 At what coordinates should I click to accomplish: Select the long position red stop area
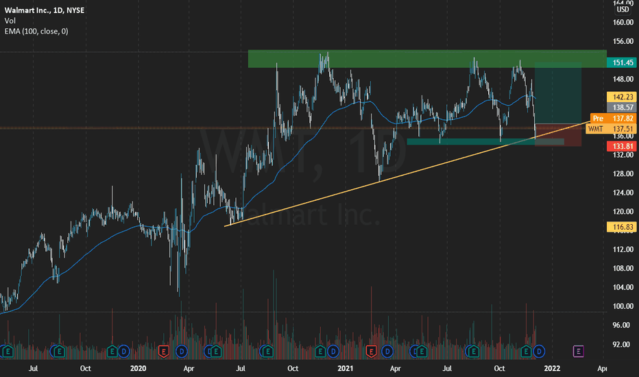pos(558,134)
